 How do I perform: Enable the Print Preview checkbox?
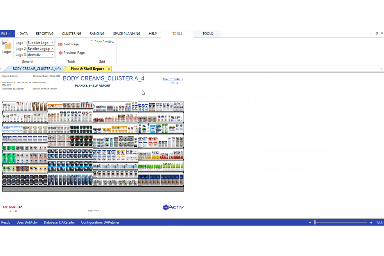pyautogui.click(x=92, y=42)
